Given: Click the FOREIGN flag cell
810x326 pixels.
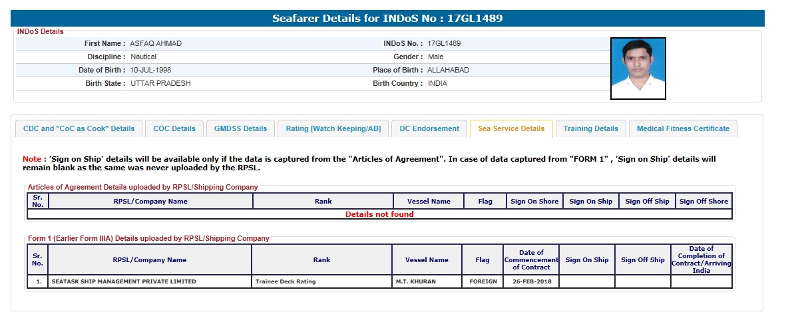Looking at the screenshot, I should tap(483, 281).
